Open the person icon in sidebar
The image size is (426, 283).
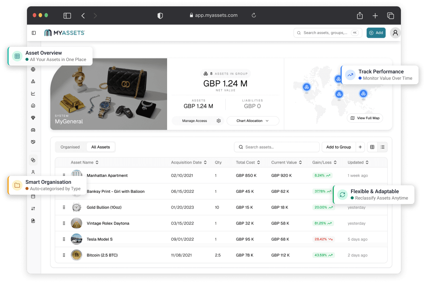coord(33,172)
